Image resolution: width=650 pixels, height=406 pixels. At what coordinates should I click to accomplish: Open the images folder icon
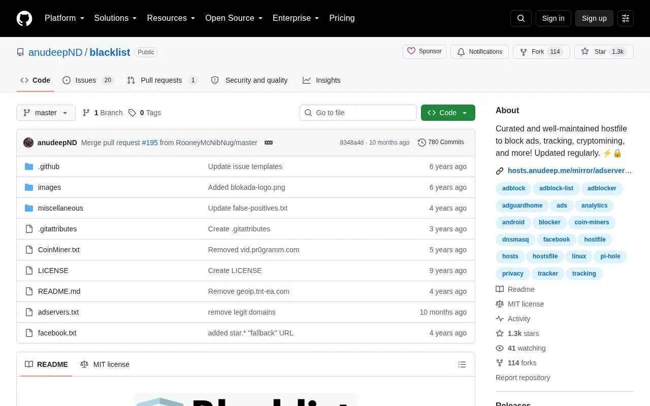[29, 187]
